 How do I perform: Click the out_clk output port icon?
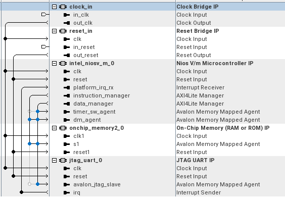(x=67, y=23)
